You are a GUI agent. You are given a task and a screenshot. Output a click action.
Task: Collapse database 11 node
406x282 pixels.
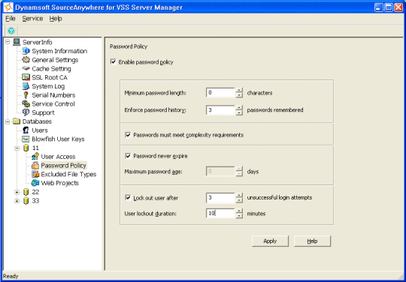pyautogui.click(x=17, y=148)
